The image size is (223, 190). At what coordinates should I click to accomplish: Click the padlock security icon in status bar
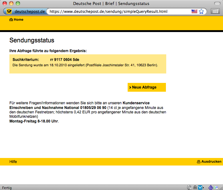pos(195,187)
